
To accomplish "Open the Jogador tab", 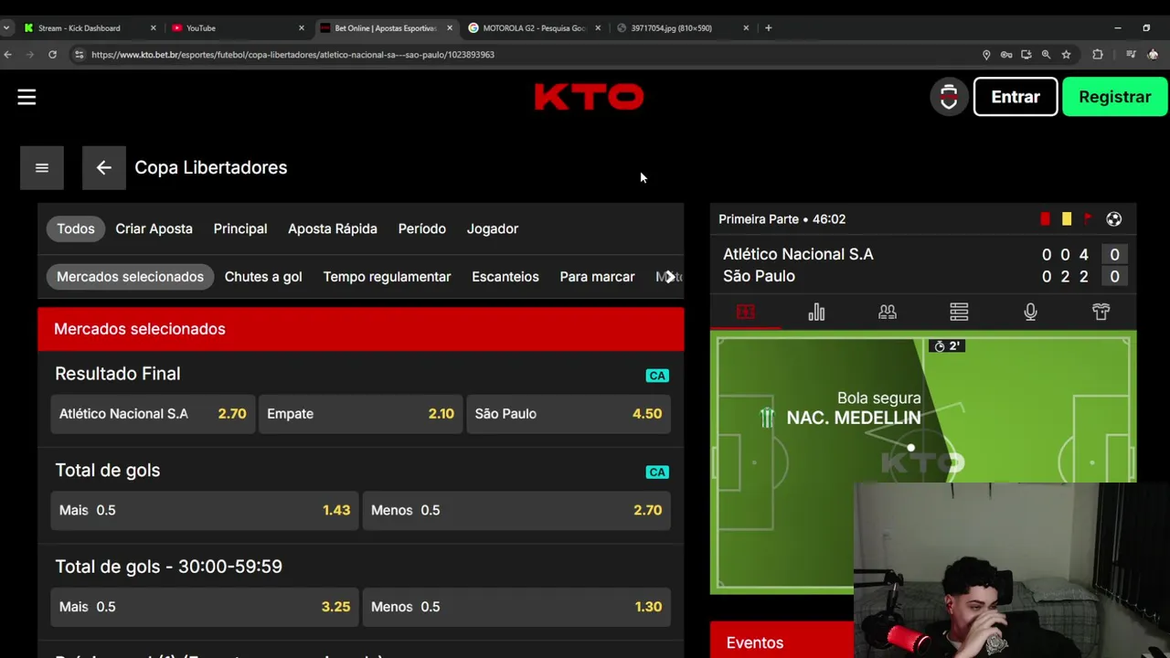I will pyautogui.click(x=493, y=228).
